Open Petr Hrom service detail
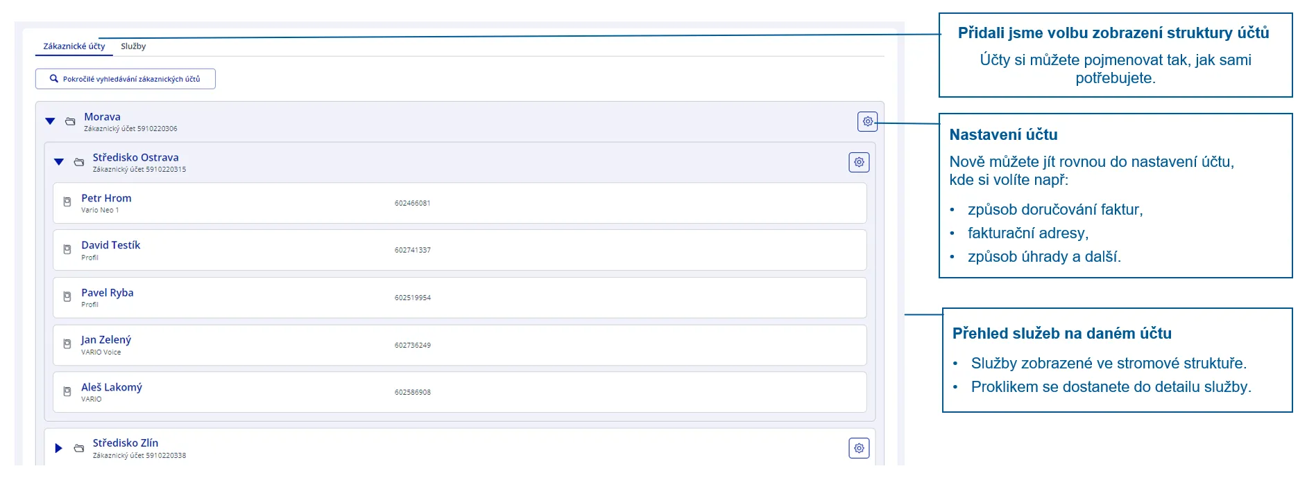Image resolution: width=1307 pixels, height=482 pixels. pyautogui.click(x=106, y=198)
